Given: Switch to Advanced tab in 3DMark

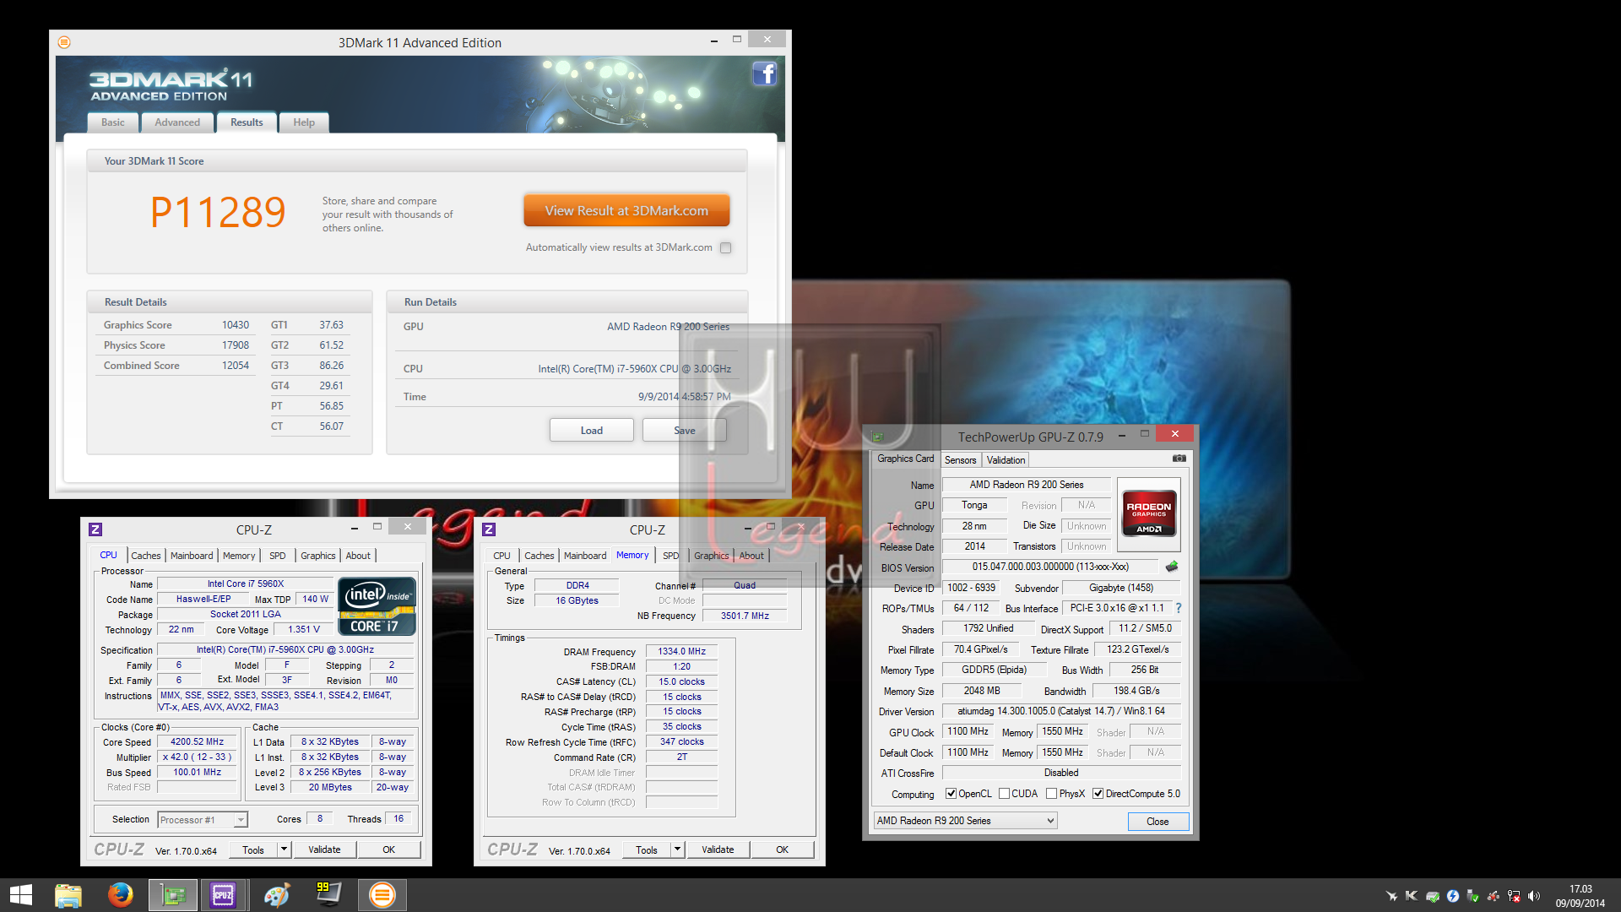Looking at the screenshot, I should coord(177,122).
